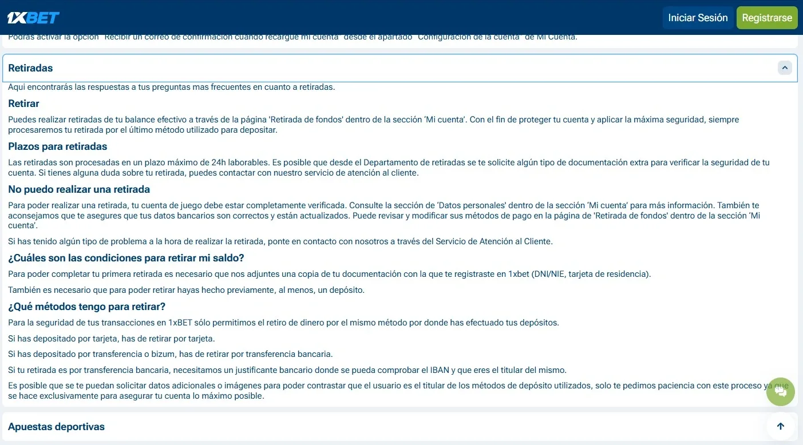803x445 pixels.
Task: Select the heading 'Retirar'
Action: [x=23, y=104]
